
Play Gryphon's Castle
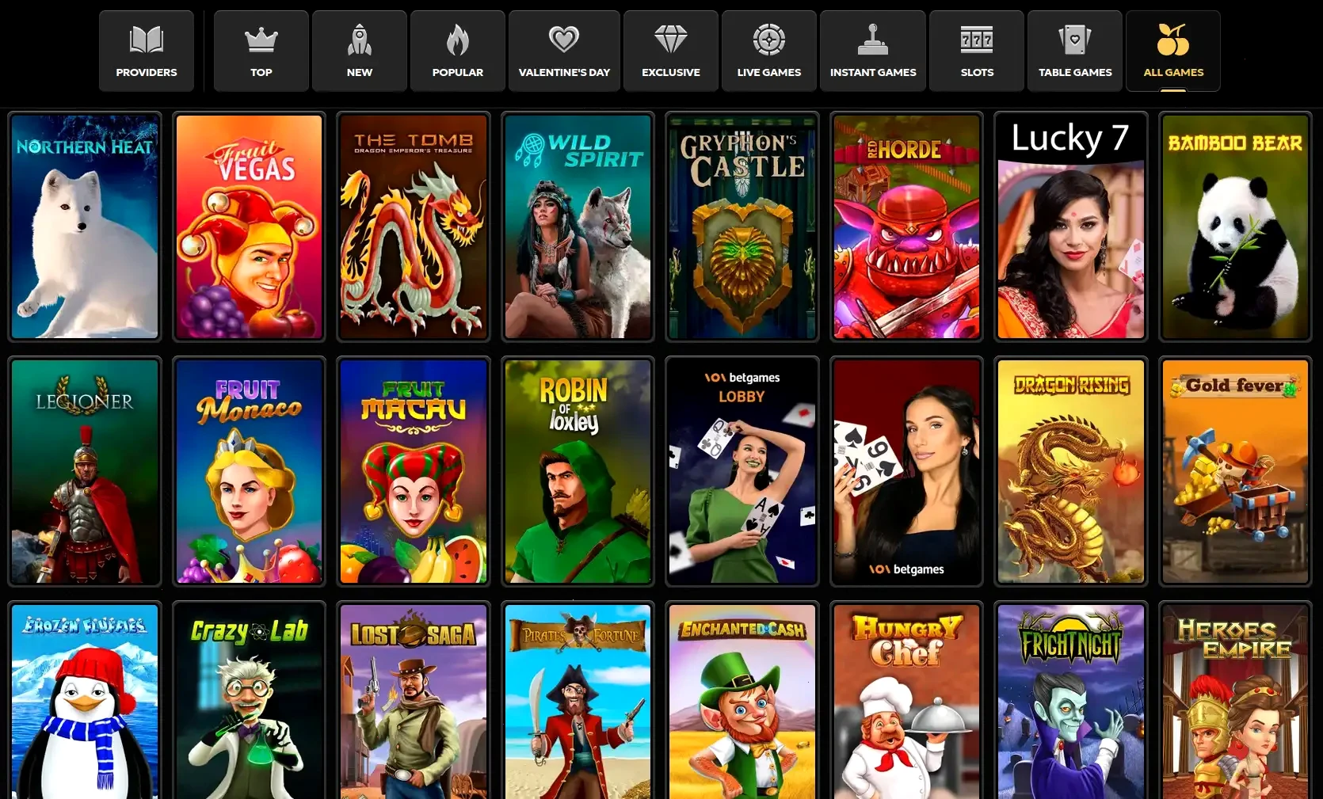pyautogui.click(x=742, y=226)
